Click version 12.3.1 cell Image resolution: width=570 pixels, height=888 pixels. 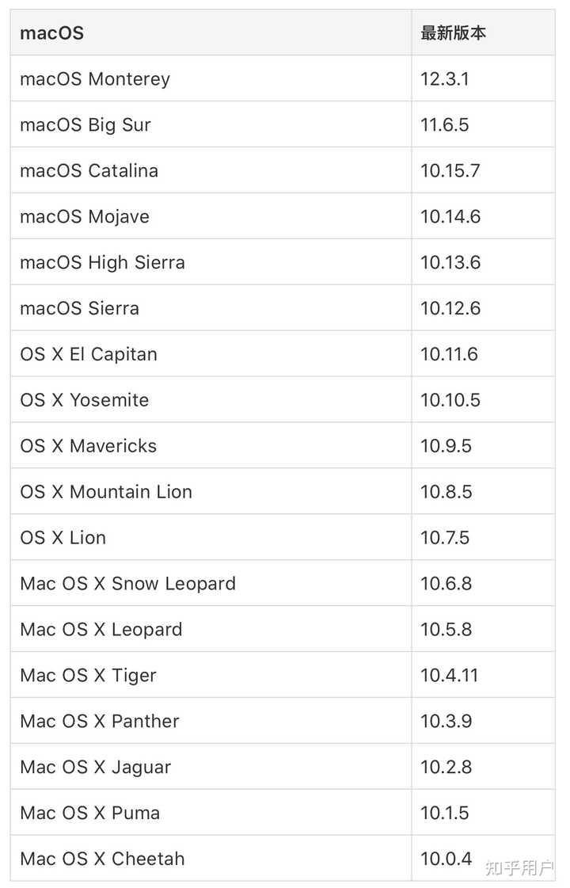click(445, 79)
